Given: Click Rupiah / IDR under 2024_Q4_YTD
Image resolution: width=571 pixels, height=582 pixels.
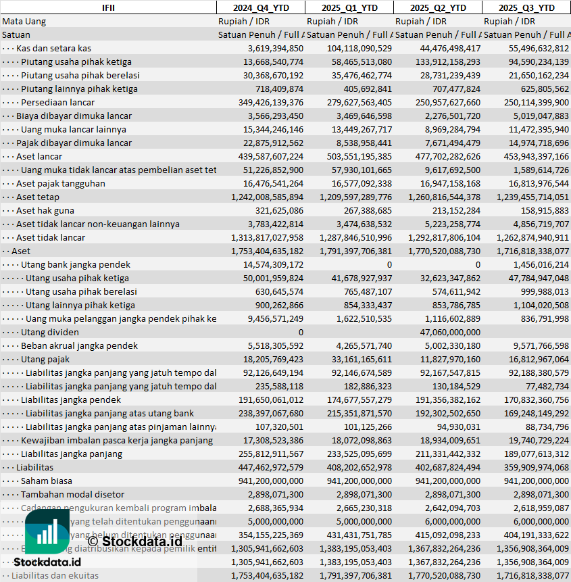Looking at the screenshot, I should tap(244, 22).
